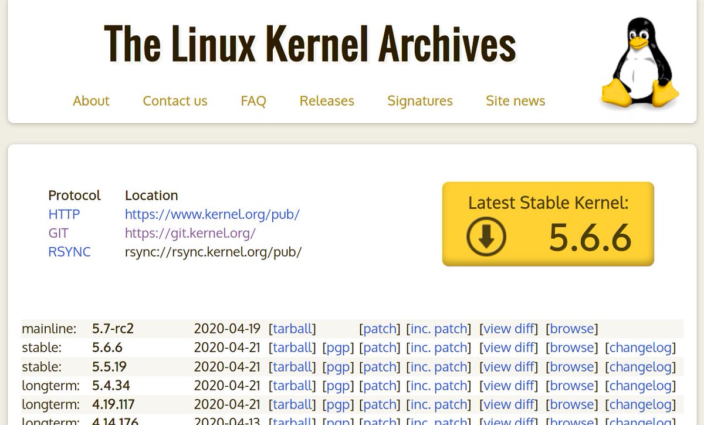Open patch for stable 5.6.6
704x425 pixels.
[380, 348]
